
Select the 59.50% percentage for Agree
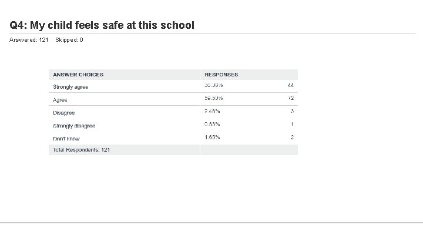(x=213, y=98)
